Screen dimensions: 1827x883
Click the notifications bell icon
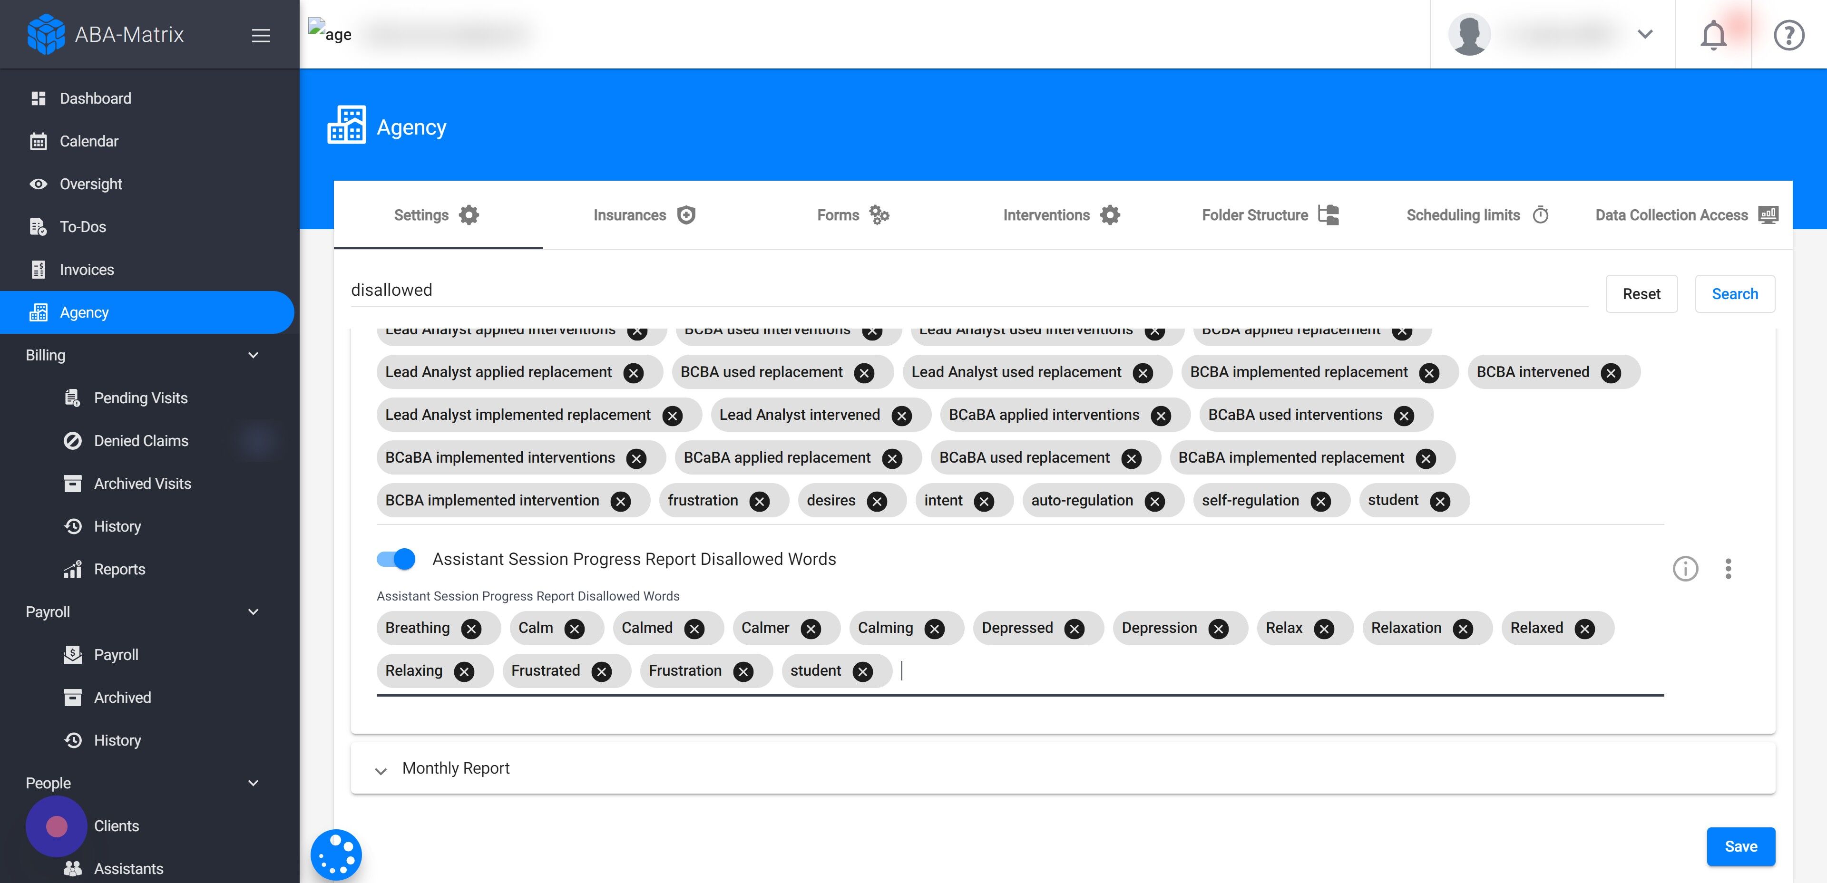click(1713, 35)
